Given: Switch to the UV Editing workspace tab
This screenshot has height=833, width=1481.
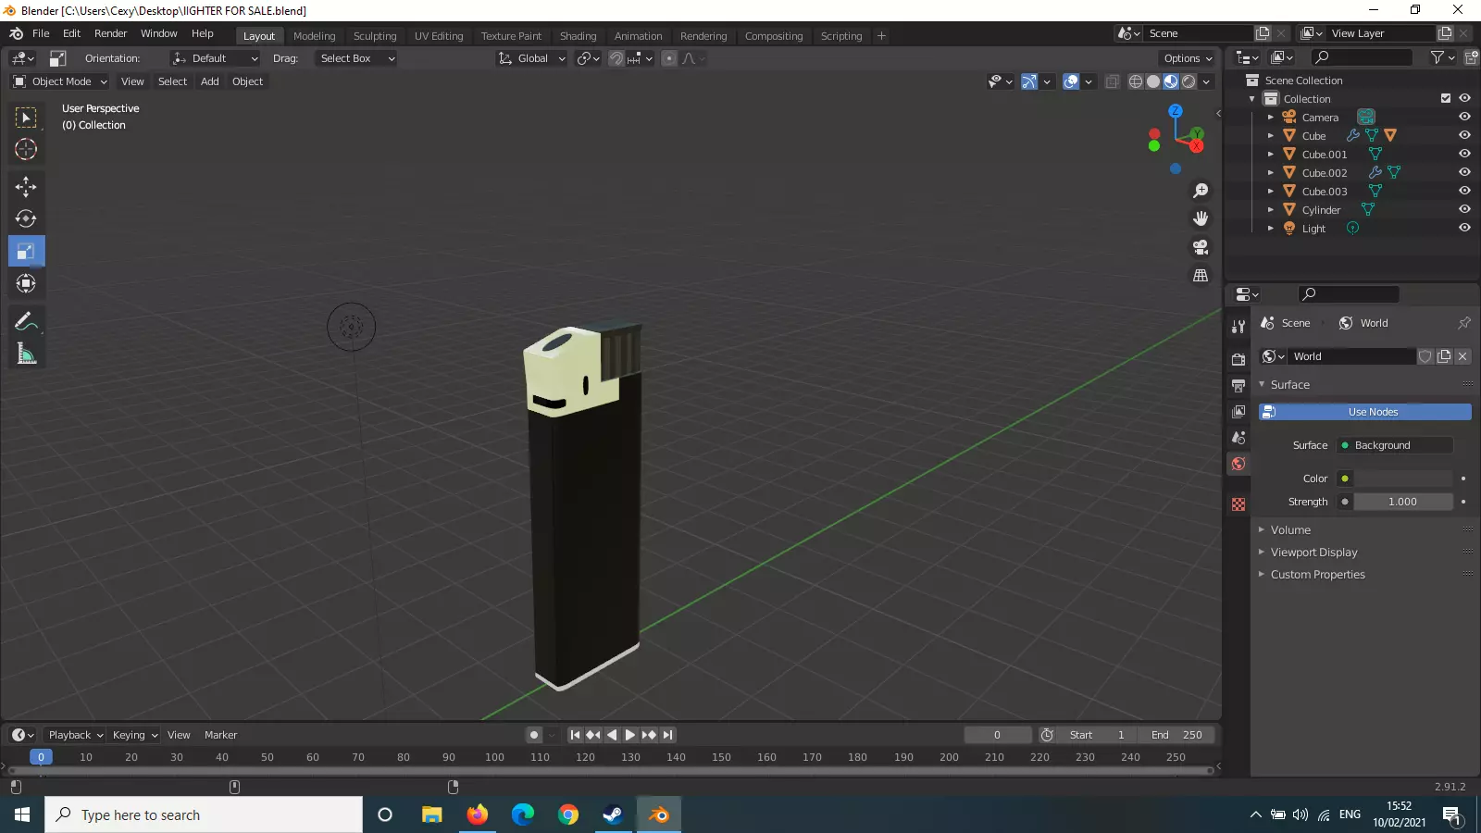Looking at the screenshot, I should pyautogui.click(x=439, y=36).
